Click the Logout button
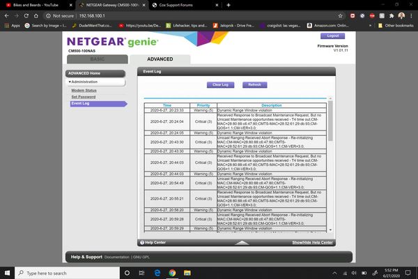The image size is (418, 279). 333,36
